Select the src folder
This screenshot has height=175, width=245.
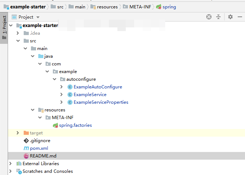(33, 41)
